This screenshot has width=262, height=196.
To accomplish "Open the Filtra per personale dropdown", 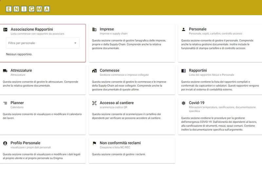I will 43,43.
